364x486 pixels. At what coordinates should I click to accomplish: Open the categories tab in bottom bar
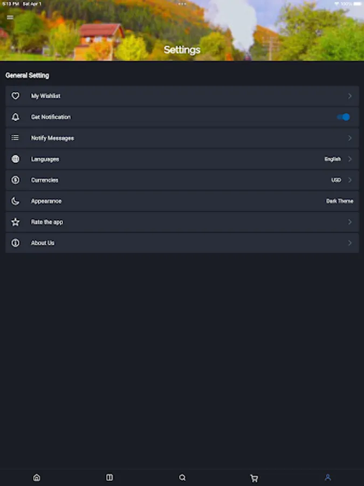[109, 477]
